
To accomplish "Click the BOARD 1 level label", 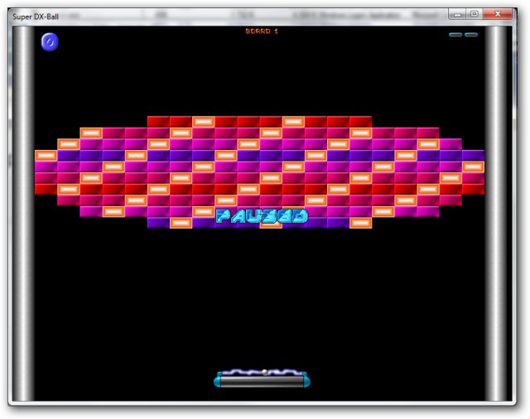I will click(x=262, y=31).
